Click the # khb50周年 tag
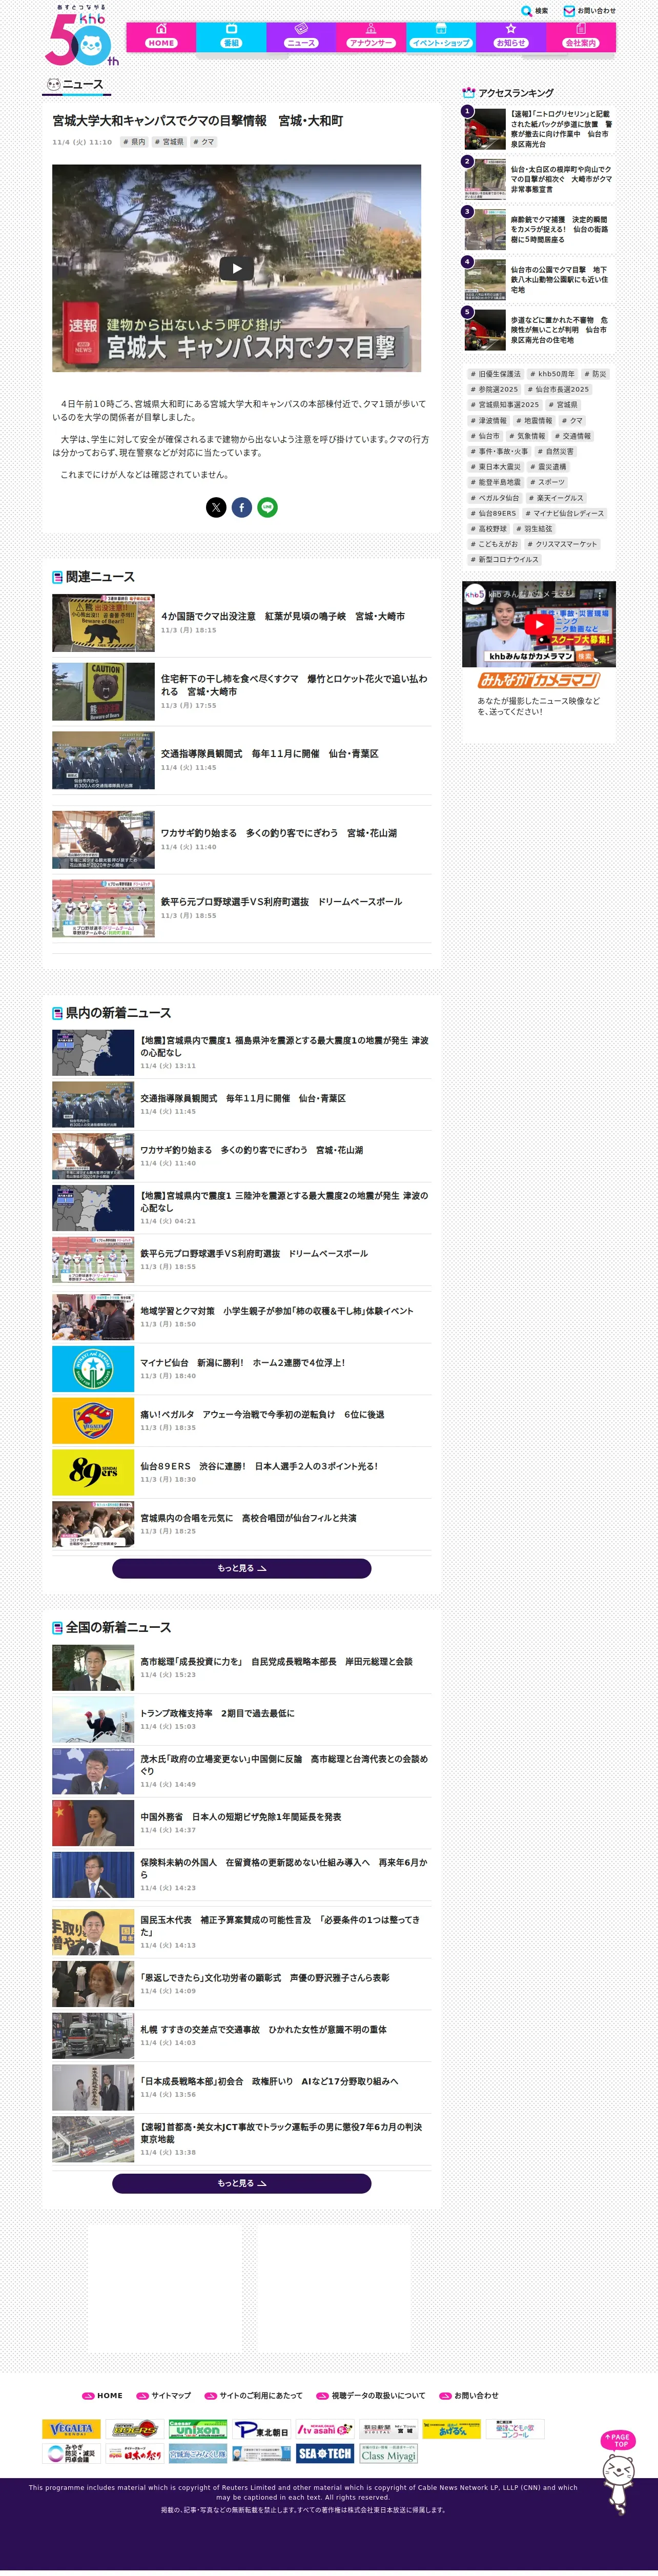The image size is (658, 2576). pyautogui.click(x=552, y=374)
